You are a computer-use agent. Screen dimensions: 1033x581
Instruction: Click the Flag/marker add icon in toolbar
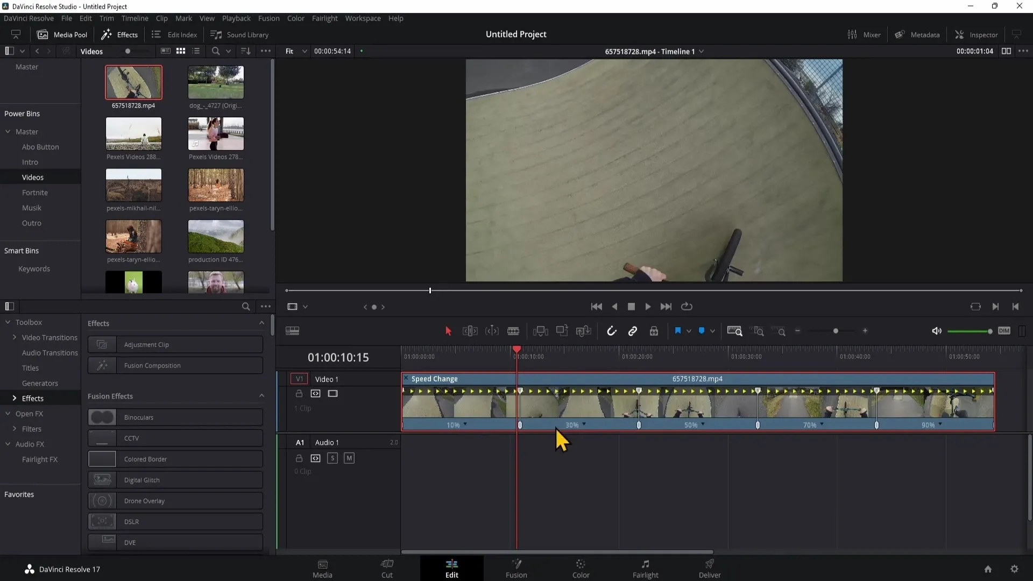tap(677, 331)
